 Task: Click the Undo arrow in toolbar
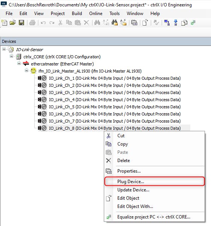tap(43, 23)
